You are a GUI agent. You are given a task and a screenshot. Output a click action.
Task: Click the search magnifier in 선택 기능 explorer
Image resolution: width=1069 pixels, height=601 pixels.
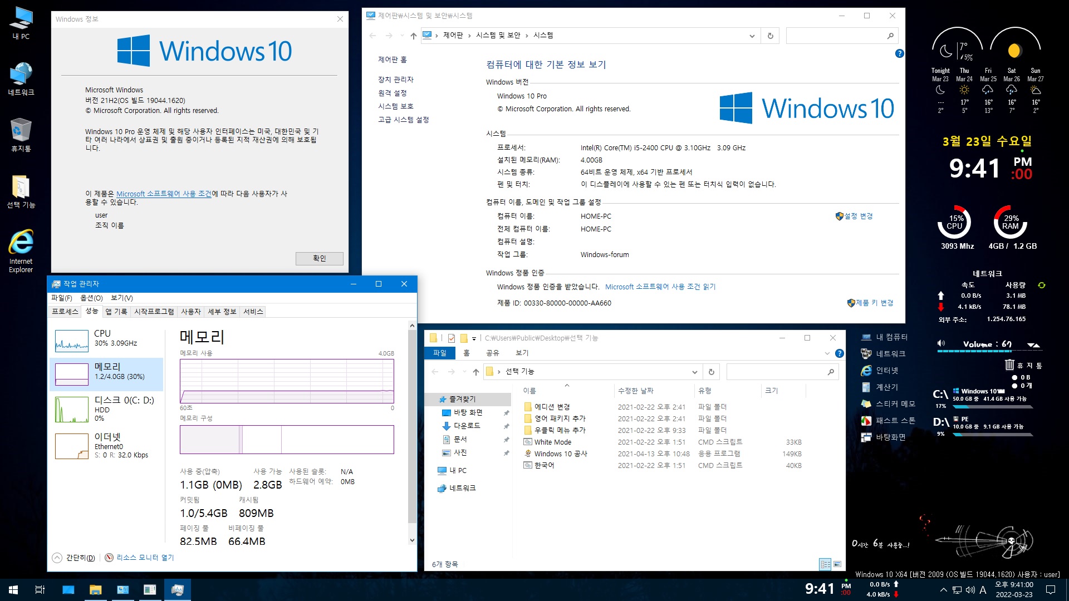tap(831, 372)
